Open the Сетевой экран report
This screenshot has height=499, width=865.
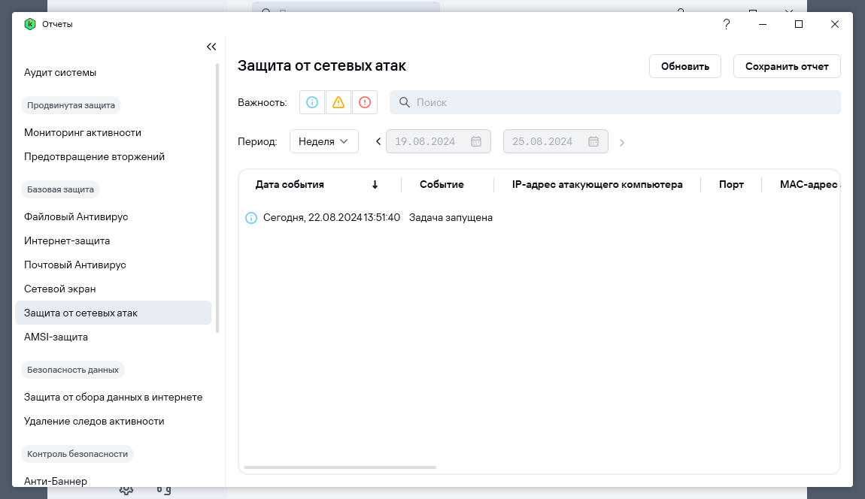pyautogui.click(x=60, y=289)
